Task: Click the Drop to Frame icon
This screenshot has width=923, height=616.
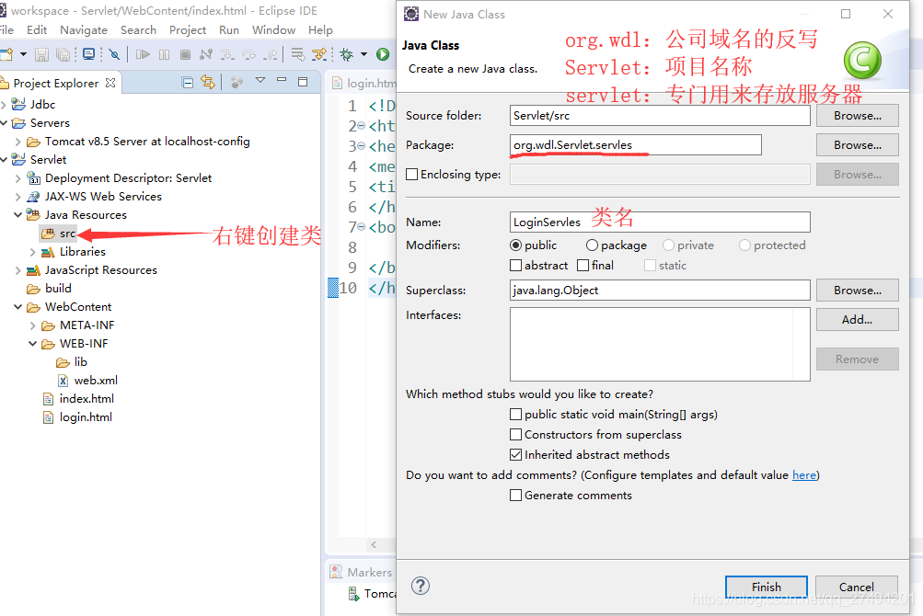Action: 298,55
